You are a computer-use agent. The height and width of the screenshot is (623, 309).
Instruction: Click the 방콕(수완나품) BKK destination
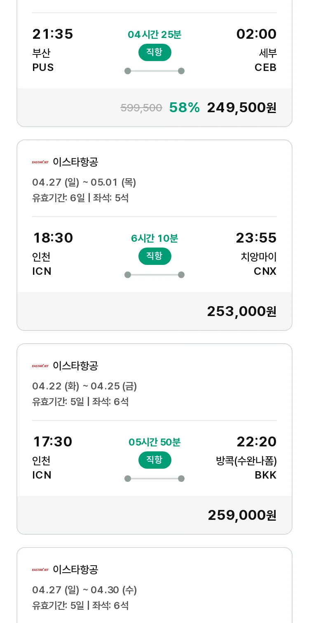tap(246, 468)
